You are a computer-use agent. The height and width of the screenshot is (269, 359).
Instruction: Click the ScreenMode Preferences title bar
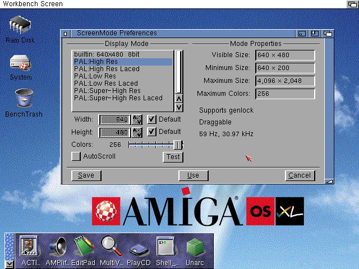pyautogui.click(x=183, y=34)
